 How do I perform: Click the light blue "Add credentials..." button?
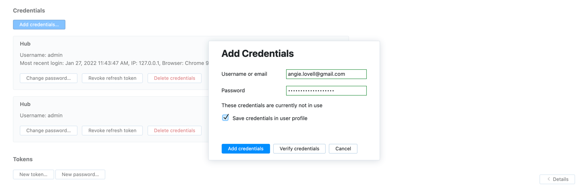(x=39, y=25)
